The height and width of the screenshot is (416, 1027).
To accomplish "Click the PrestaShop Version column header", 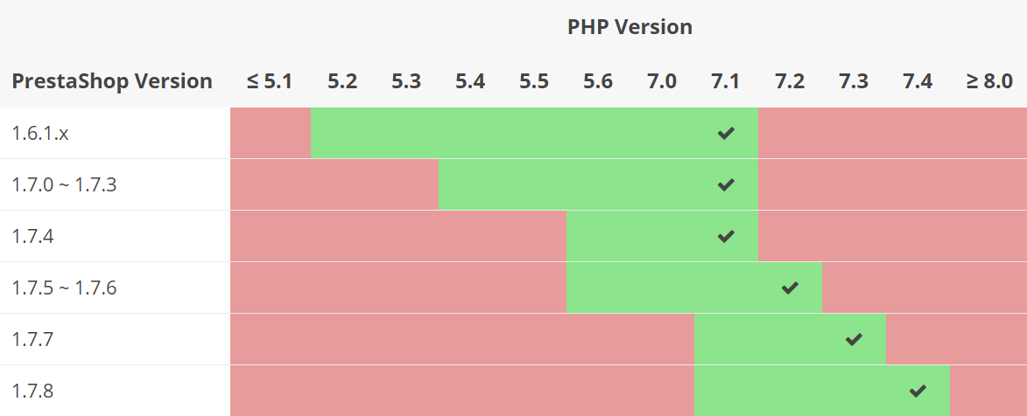I will click(112, 81).
